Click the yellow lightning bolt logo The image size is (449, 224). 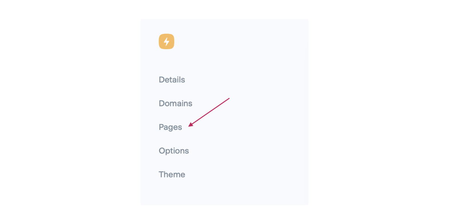click(x=167, y=41)
